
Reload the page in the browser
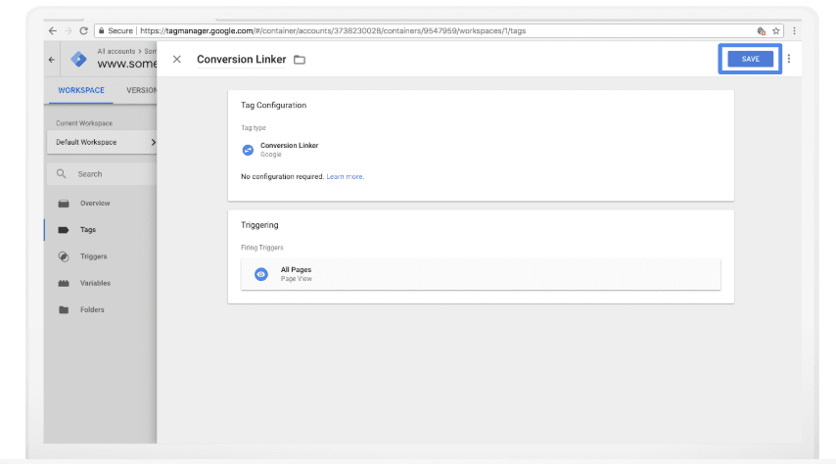(x=82, y=30)
